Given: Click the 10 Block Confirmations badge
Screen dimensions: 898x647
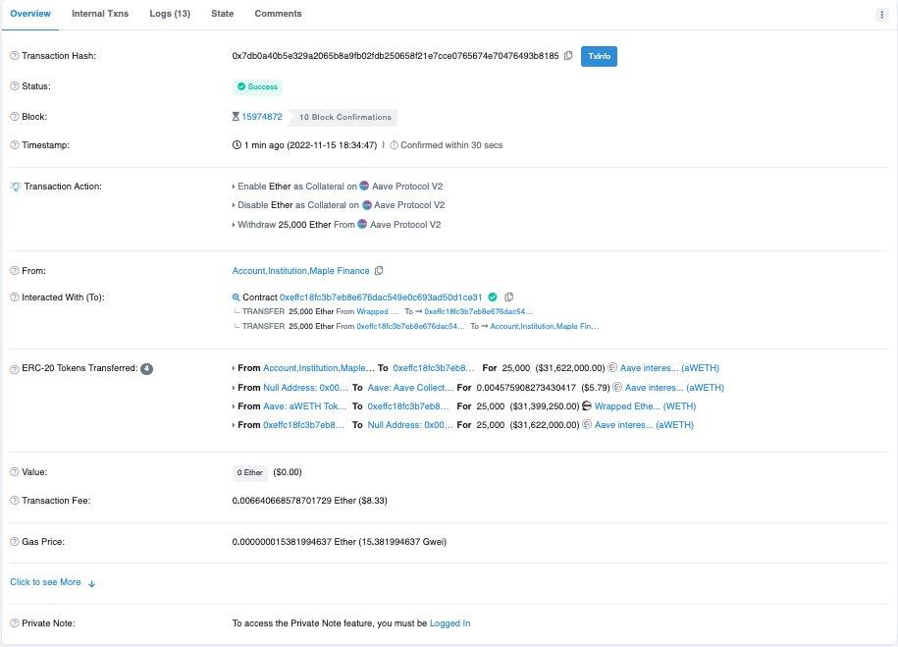Looking at the screenshot, I should point(344,117).
